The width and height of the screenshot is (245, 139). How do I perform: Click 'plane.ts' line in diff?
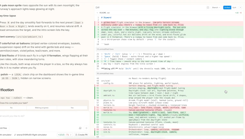coord(108,103)
